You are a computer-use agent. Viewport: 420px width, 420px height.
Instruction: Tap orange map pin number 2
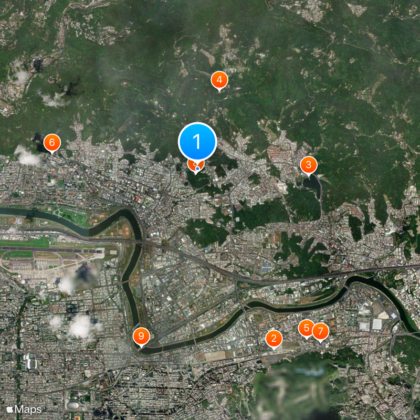(274, 339)
